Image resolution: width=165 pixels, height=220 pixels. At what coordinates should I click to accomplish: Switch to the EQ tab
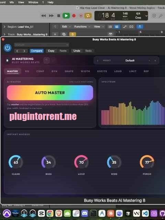tap(27, 71)
